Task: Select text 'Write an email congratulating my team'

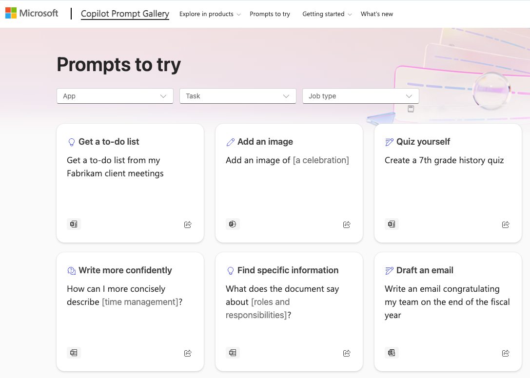Action: pyautogui.click(x=442, y=295)
